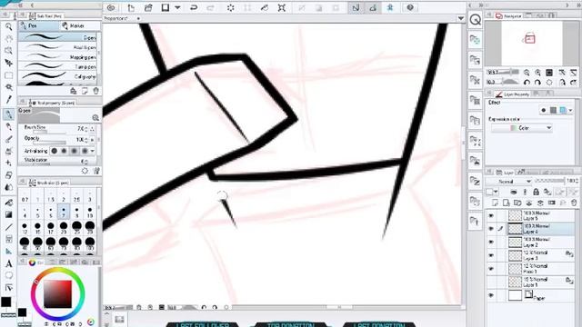Viewport: 582px width, 327px height.
Task: Click the Scale/Rotate transform icon
Action: pyautogui.click(x=282, y=7)
